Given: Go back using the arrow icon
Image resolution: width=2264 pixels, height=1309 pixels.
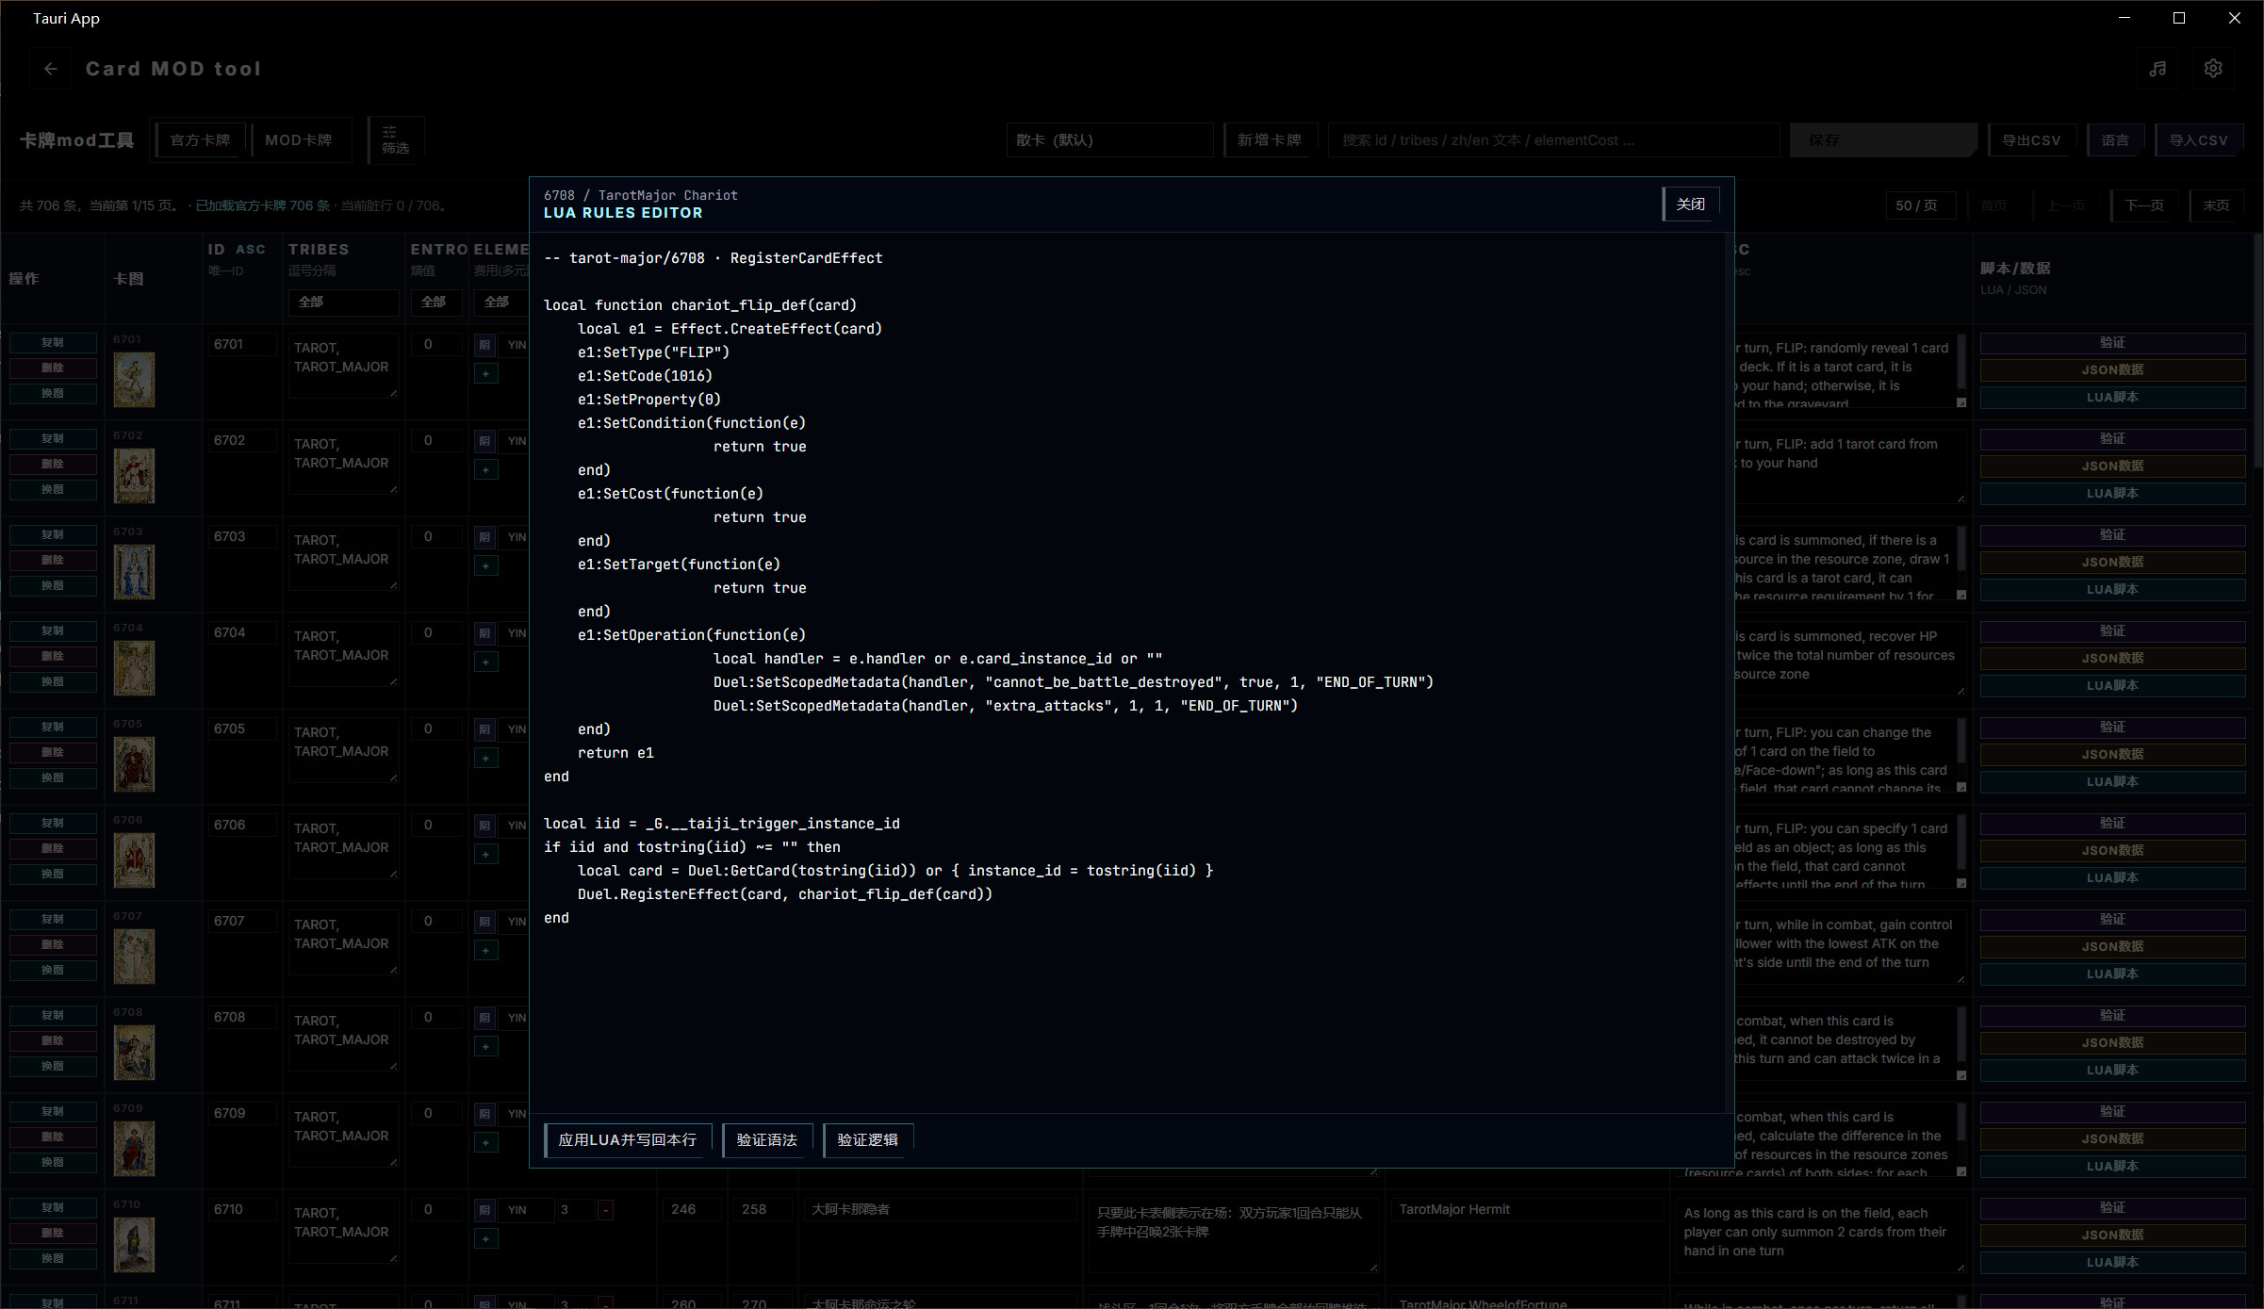Looking at the screenshot, I should point(51,69).
